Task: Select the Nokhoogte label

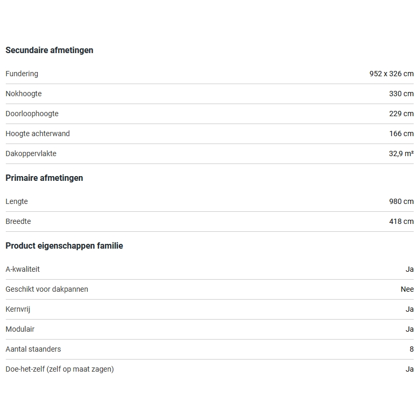Action: pyautogui.click(x=24, y=94)
